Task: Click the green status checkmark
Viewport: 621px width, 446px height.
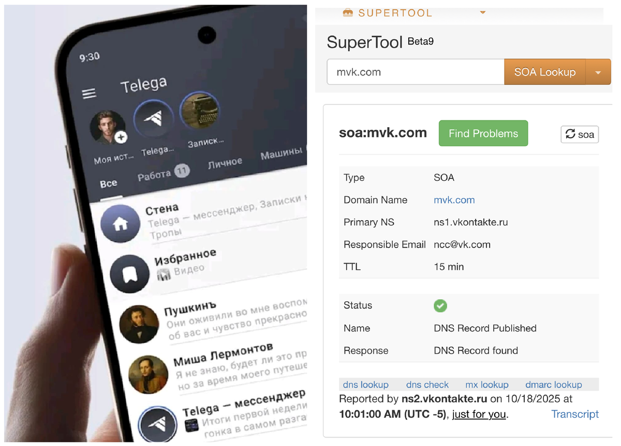Action: (x=440, y=305)
